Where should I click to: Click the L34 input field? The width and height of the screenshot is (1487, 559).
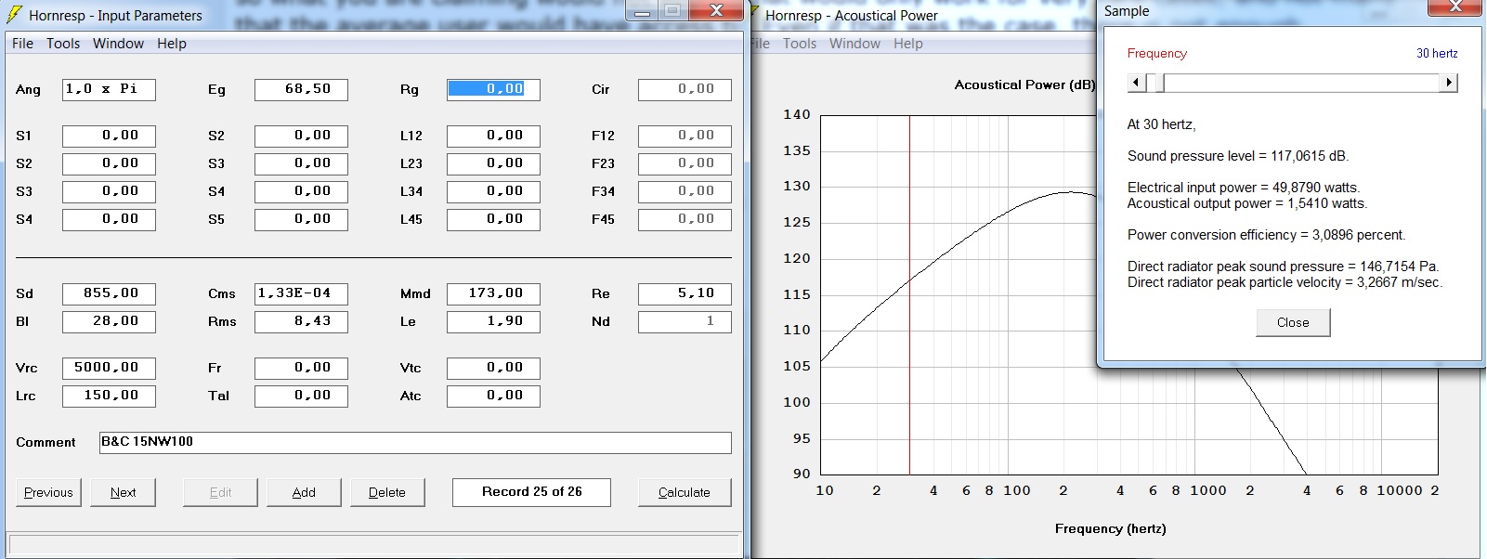coord(493,191)
